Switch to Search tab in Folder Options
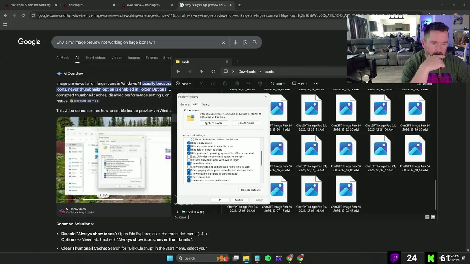Image resolution: width=470 pixels, height=264 pixels. point(206,104)
